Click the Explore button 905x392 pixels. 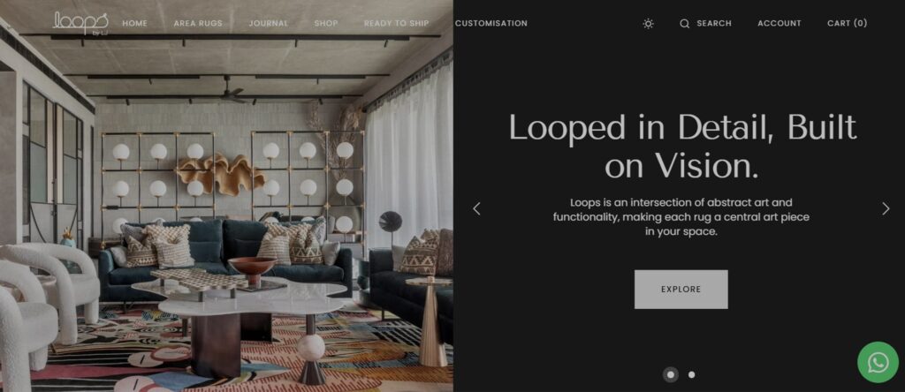pyautogui.click(x=681, y=290)
